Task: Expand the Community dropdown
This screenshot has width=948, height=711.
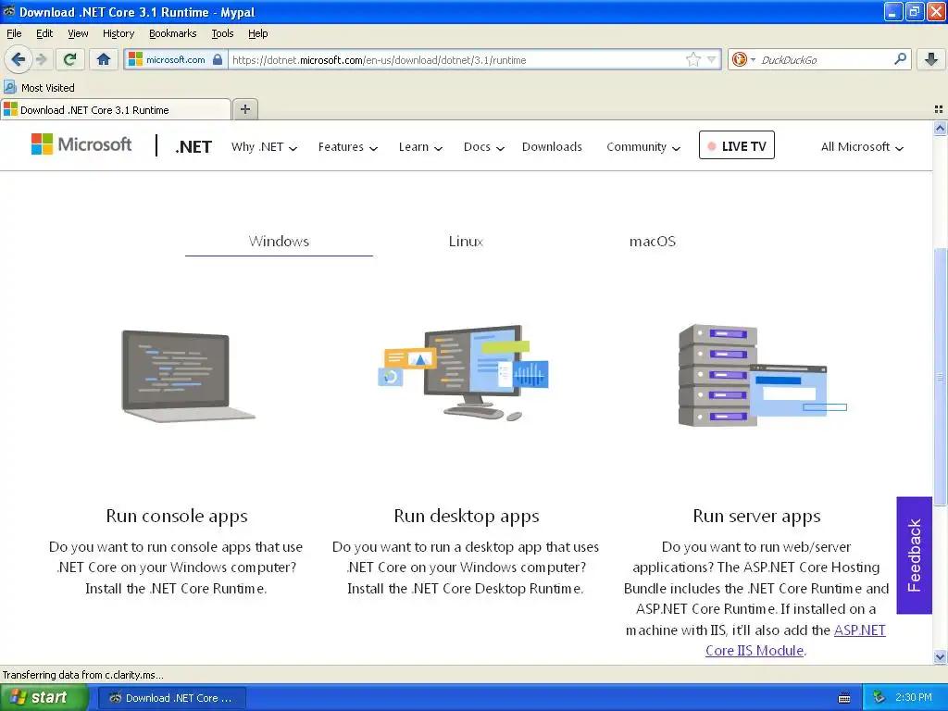Action: click(x=643, y=147)
